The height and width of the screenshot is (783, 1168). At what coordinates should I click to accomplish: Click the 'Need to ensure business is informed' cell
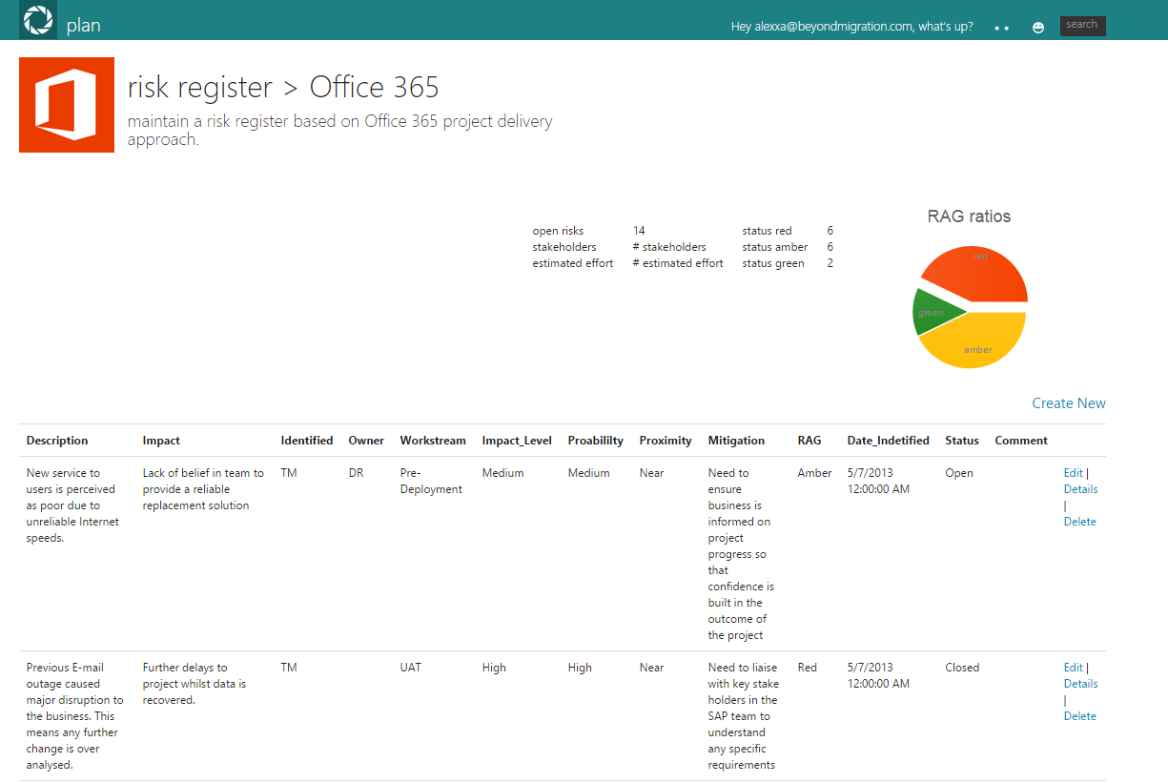pyautogui.click(x=741, y=554)
